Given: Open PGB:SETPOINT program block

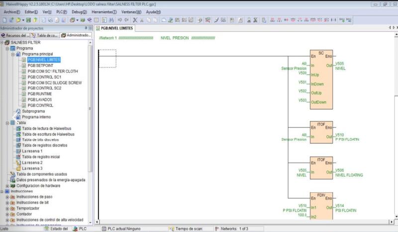Looking at the screenshot, I should click(40, 66).
